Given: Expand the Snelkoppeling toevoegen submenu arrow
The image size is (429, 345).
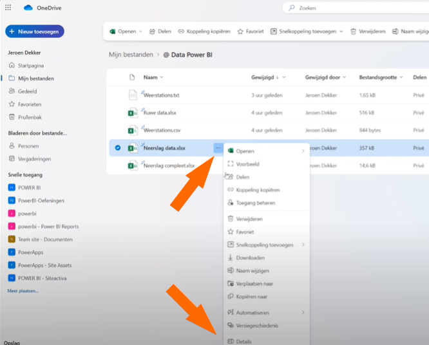Looking at the screenshot, I should [x=303, y=245].
